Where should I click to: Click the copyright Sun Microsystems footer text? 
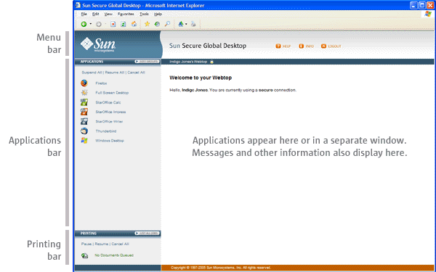coord(221,268)
